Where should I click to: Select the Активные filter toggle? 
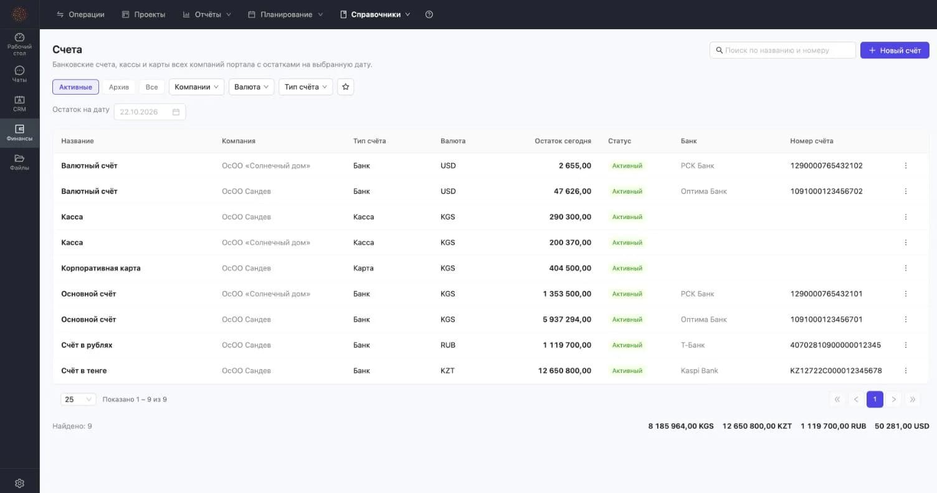(x=75, y=87)
